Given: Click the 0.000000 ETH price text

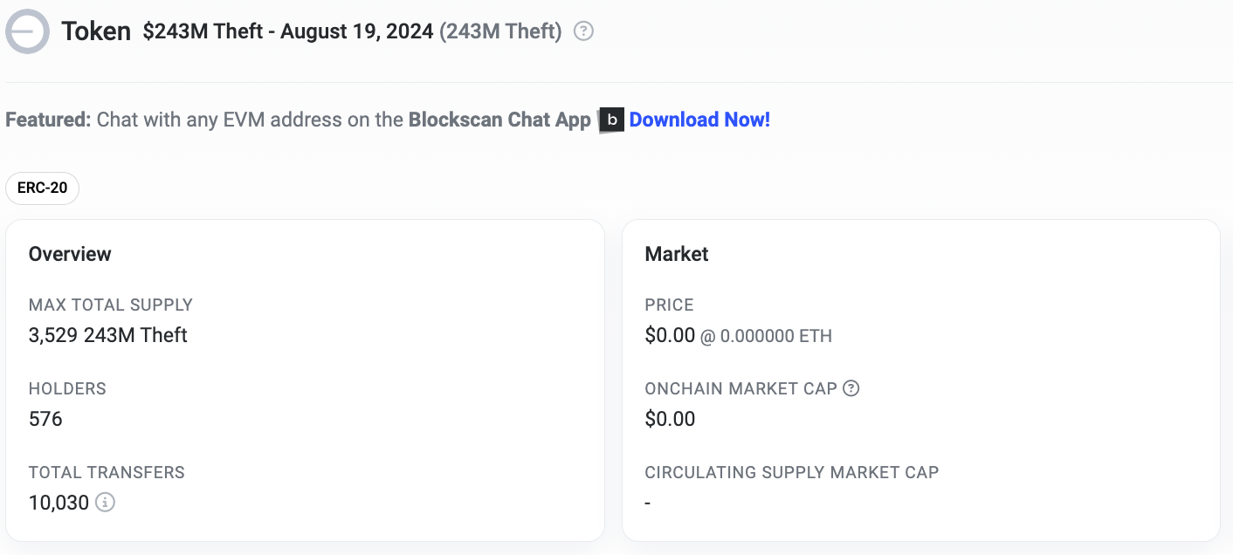Looking at the screenshot, I should (x=776, y=336).
